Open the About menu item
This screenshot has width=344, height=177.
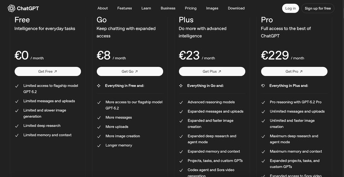tap(102, 8)
